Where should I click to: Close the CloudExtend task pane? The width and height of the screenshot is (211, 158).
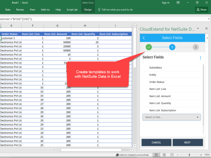[206, 29]
